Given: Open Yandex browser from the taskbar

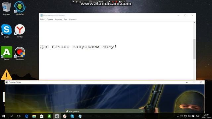Looking at the screenshot, I should 65,116.
